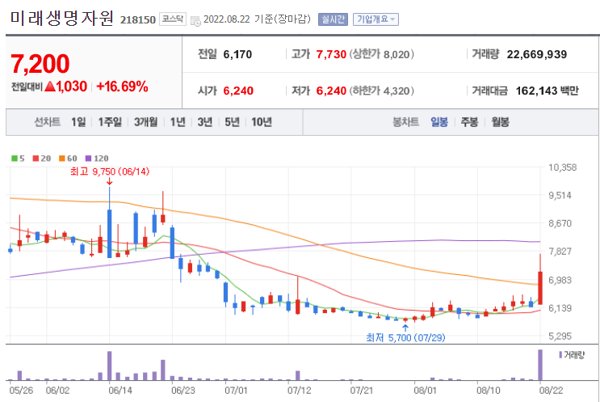Click the 실시간 button
600x402 pixels.
pyautogui.click(x=333, y=19)
